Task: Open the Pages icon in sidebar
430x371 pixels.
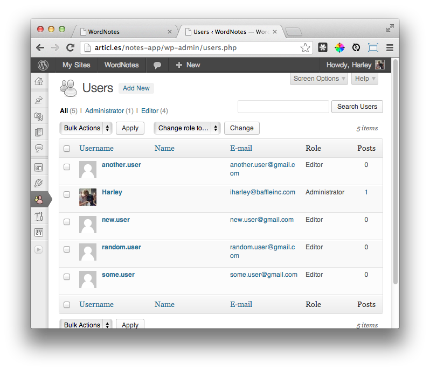Action: pos(39,132)
